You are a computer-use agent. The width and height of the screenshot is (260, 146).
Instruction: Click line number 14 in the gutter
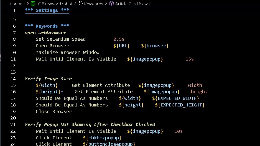click(13, 79)
